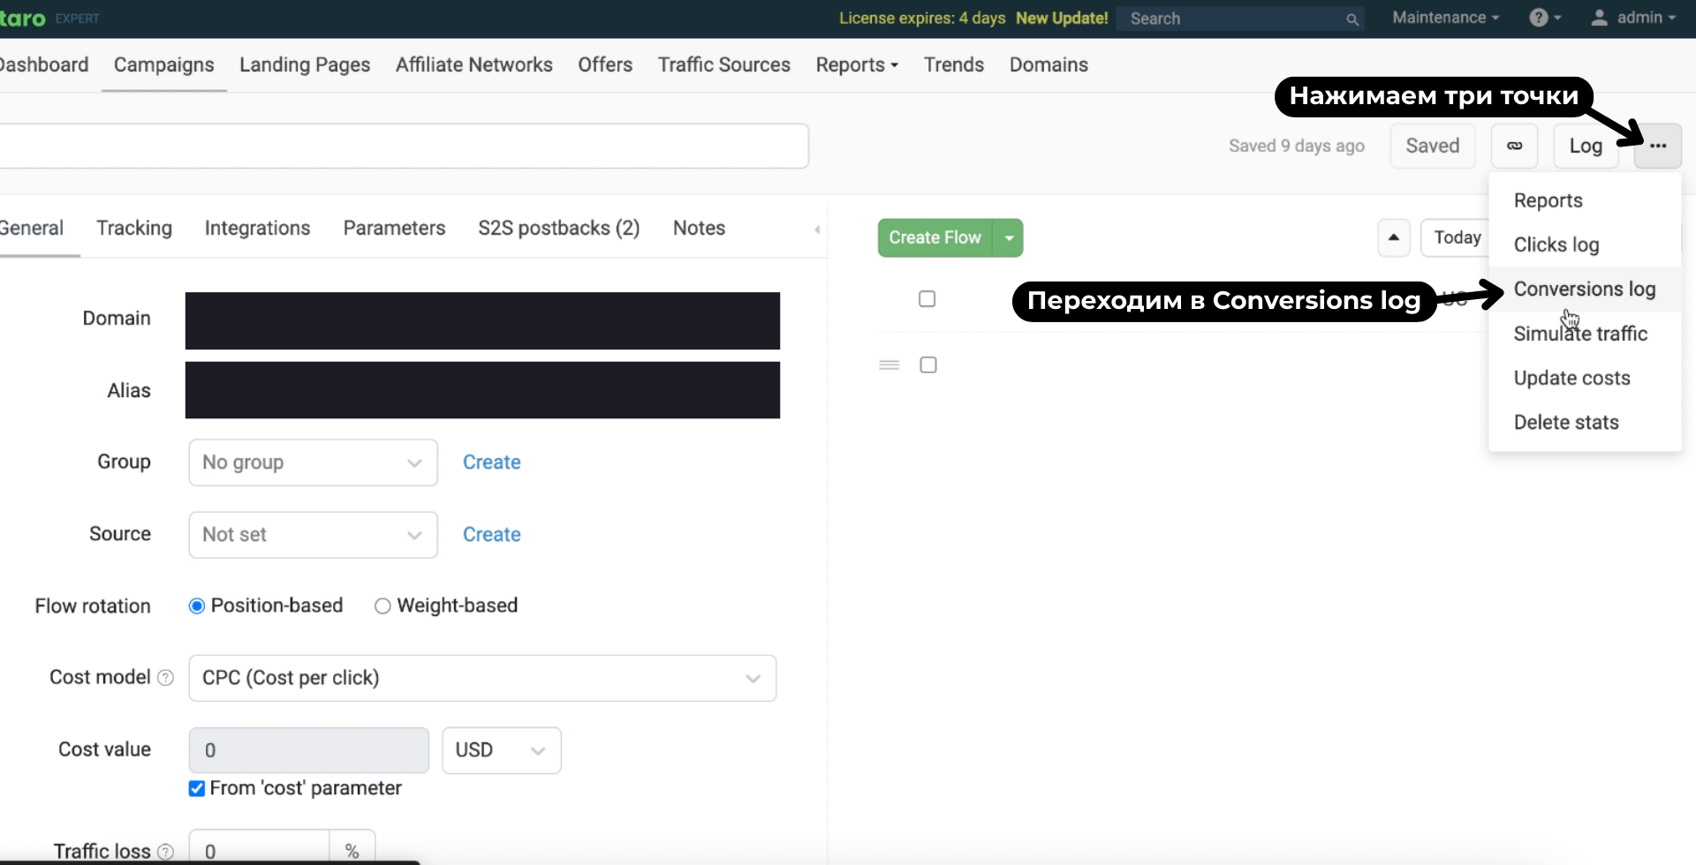The width and height of the screenshot is (1696, 865).
Task: Click the Create link next to Source
Action: click(491, 534)
